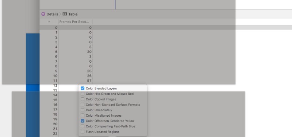Select table row 8
The height and width of the screenshot is (137, 292).
click(166, 66)
